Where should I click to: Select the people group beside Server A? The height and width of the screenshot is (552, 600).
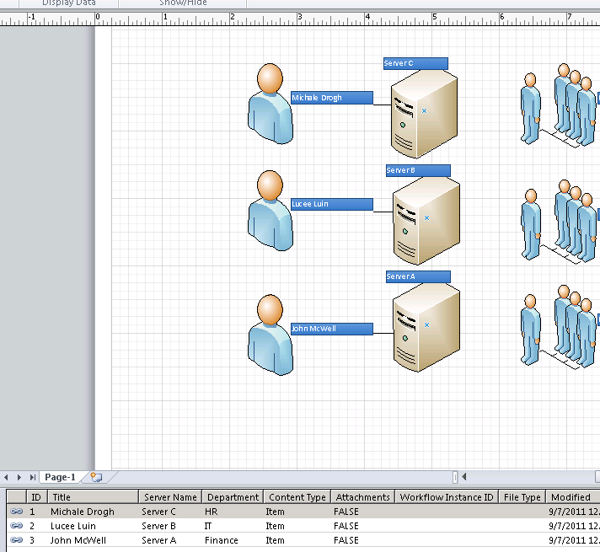[x=558, y=327]
